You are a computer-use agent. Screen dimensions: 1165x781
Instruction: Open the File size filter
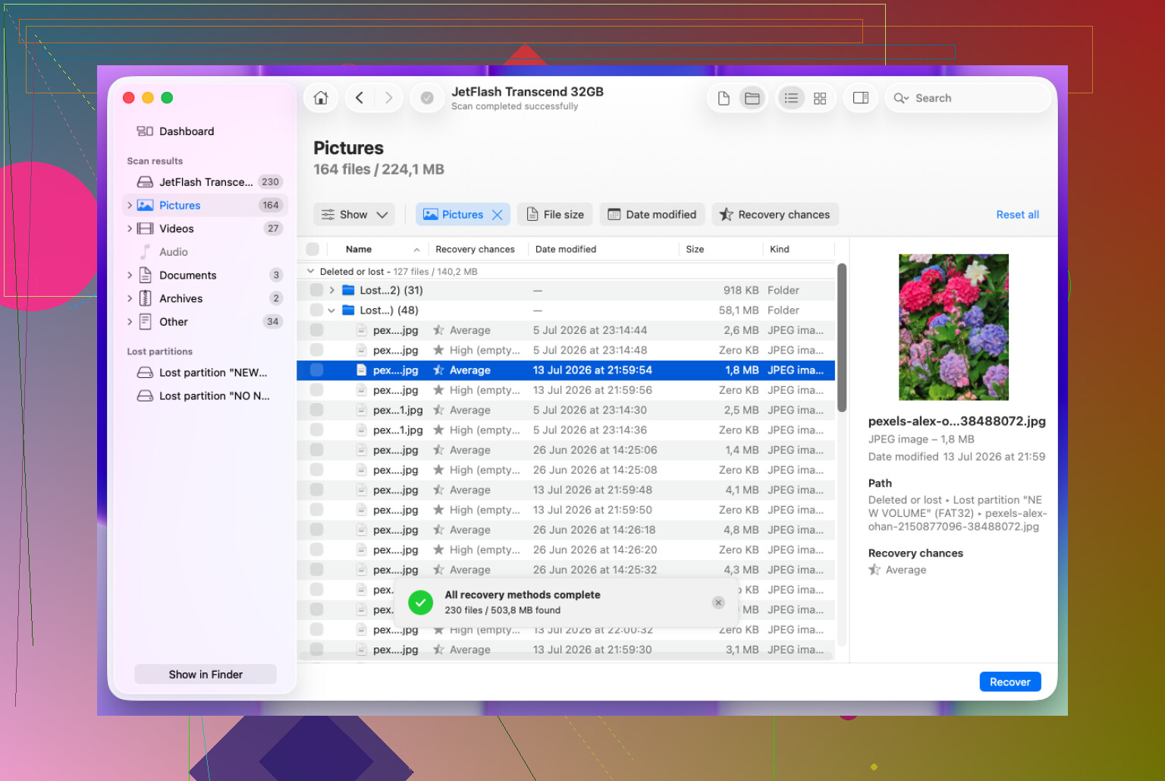click(555, 215)
